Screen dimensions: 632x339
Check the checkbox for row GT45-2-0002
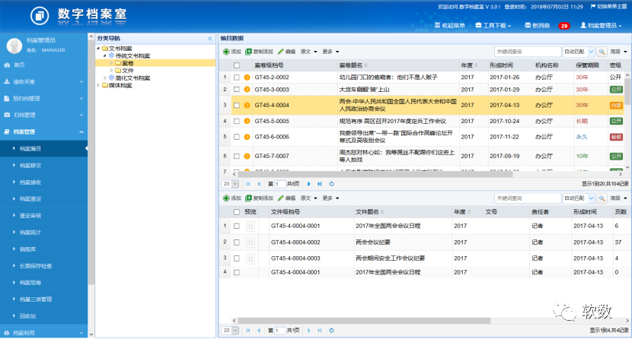point(237,78)
